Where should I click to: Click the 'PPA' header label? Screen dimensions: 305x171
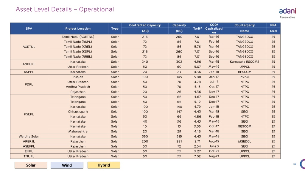point(273,25)
